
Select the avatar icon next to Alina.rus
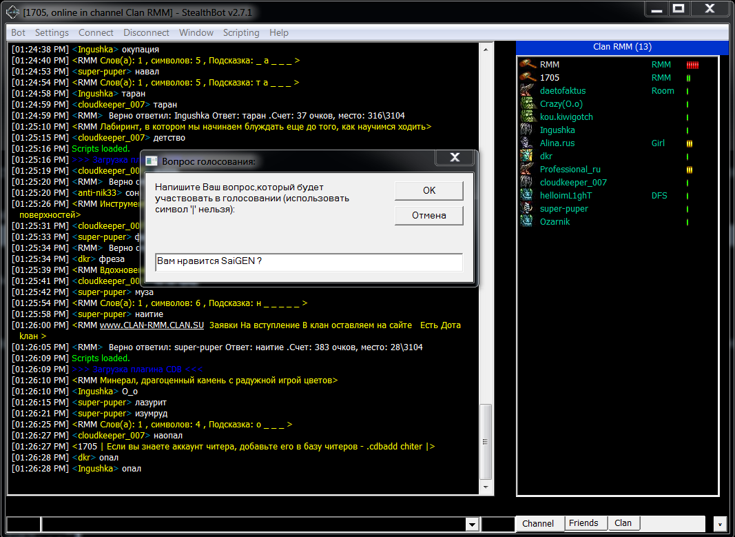click(x=527, y=143)
